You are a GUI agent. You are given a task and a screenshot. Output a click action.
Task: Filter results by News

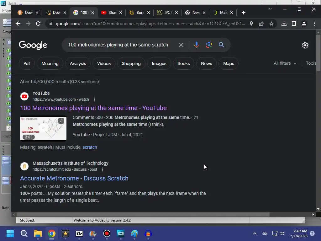206,63
